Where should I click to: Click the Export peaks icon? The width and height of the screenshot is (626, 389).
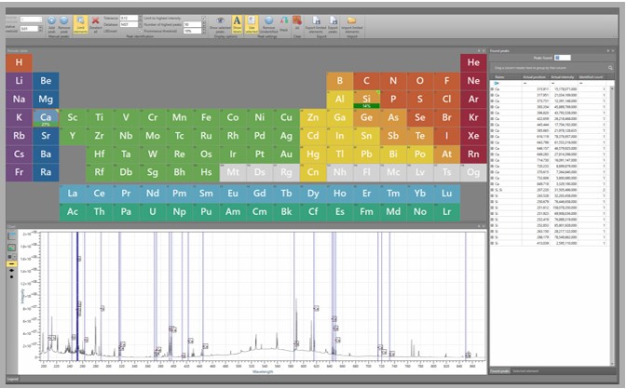333,21
